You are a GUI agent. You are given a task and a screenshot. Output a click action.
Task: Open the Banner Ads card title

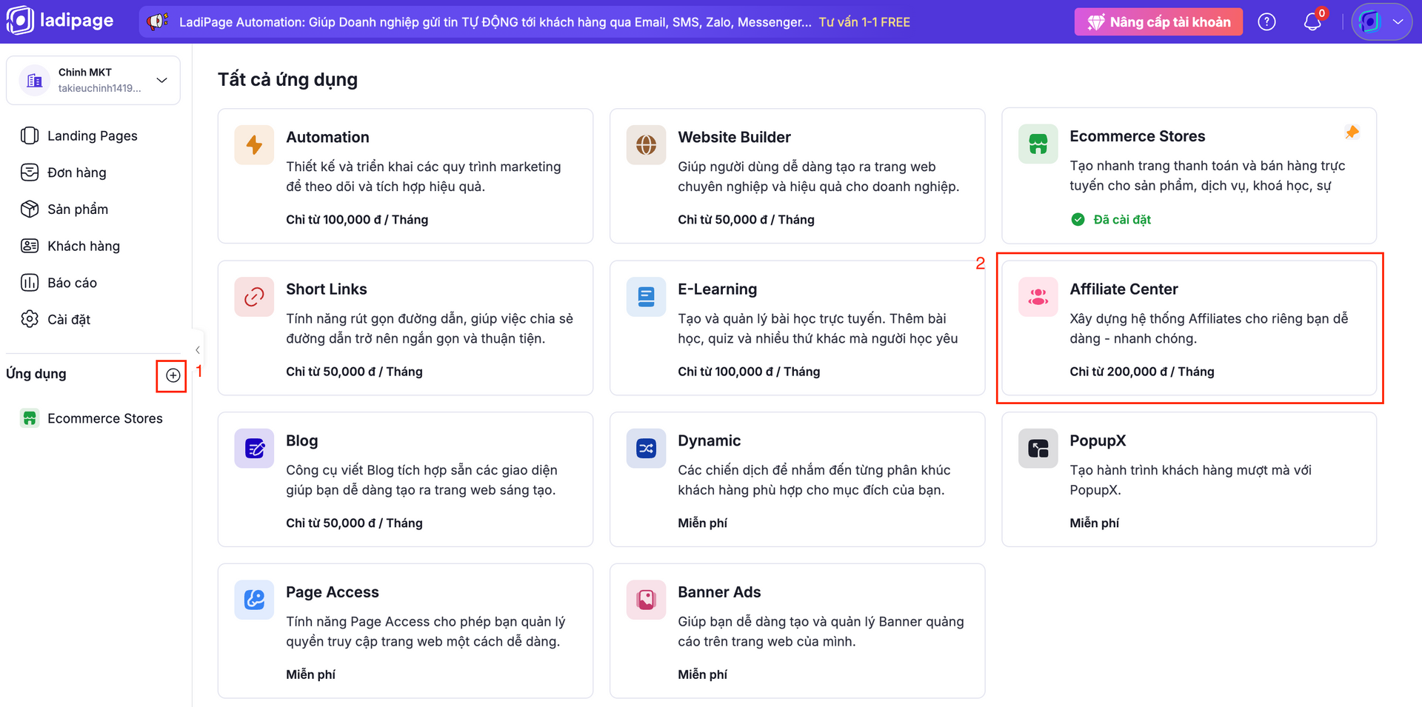coord(719,592)
